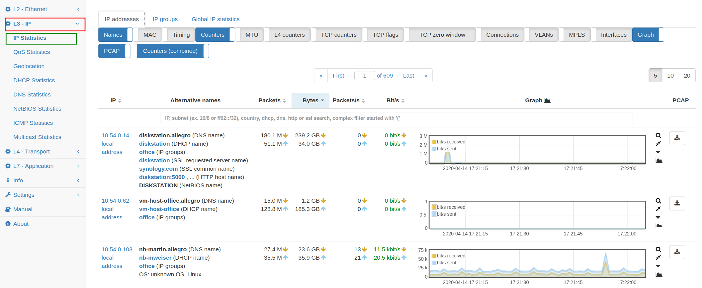Click bit/s received yellow legend swatch for 10.54.0.14
702x288 pixels.
click(x=434, y=142)
